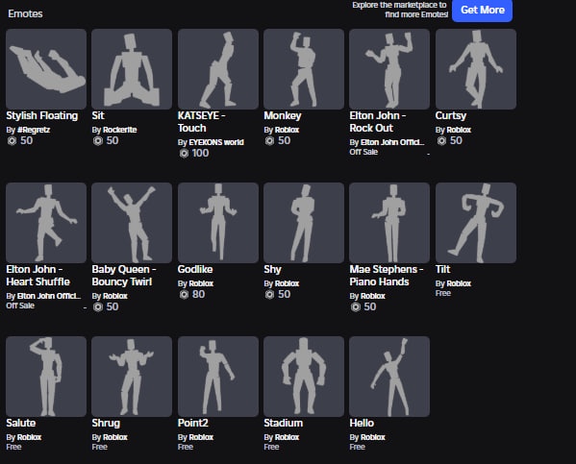Click the Get More button
The image size is (576, 464).
click(483, 11)
